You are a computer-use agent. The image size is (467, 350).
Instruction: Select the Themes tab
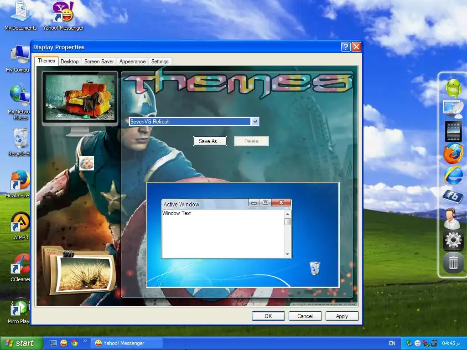click(46, 61)
